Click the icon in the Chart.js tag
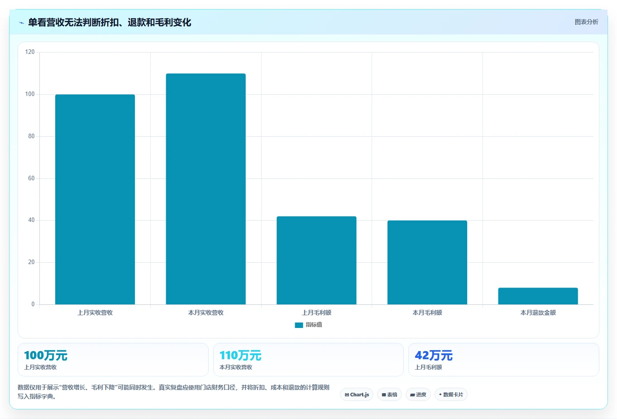The image size is (617, 419). tap(347, 395)
